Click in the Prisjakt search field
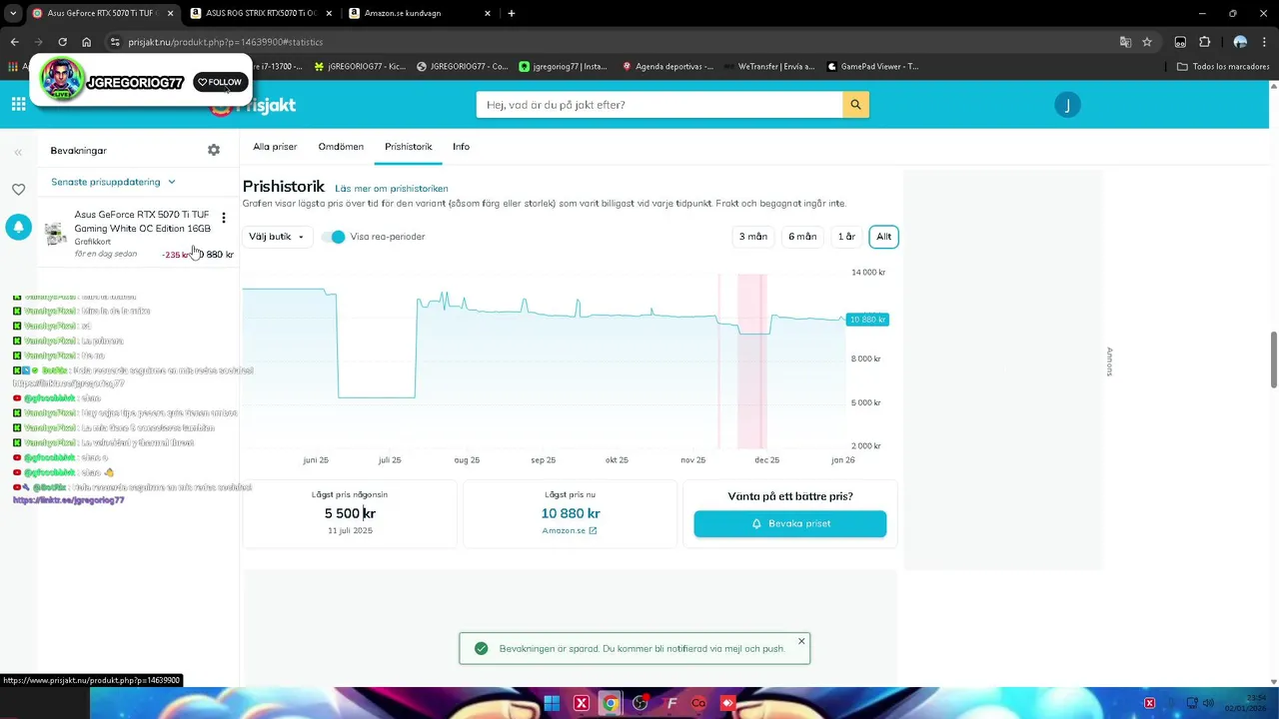This screenshot has width=1279, height=719. click(659, 104)
